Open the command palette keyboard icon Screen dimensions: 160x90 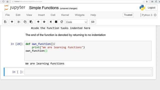93,22
